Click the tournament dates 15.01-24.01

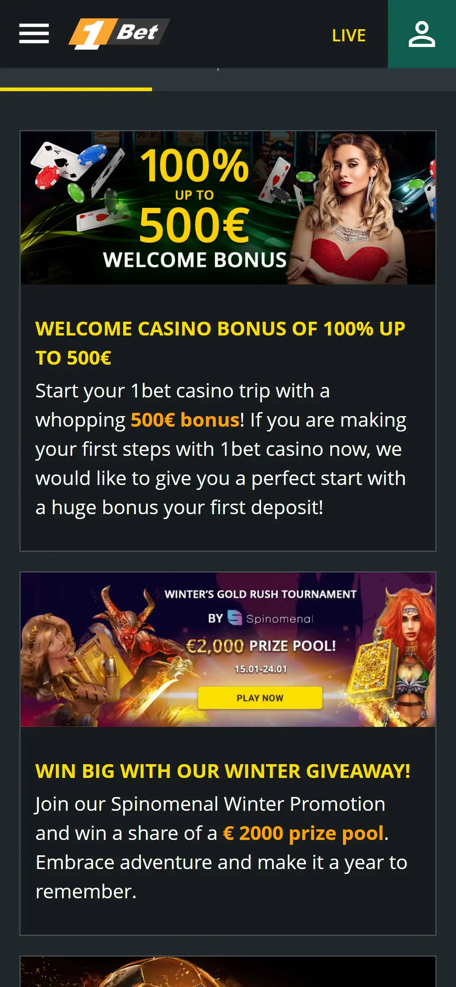[261, 669]
